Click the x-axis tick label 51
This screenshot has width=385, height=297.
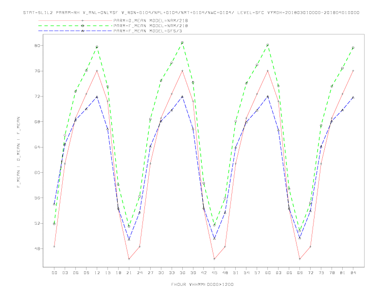pyautogui.click(x=236, y=273)
